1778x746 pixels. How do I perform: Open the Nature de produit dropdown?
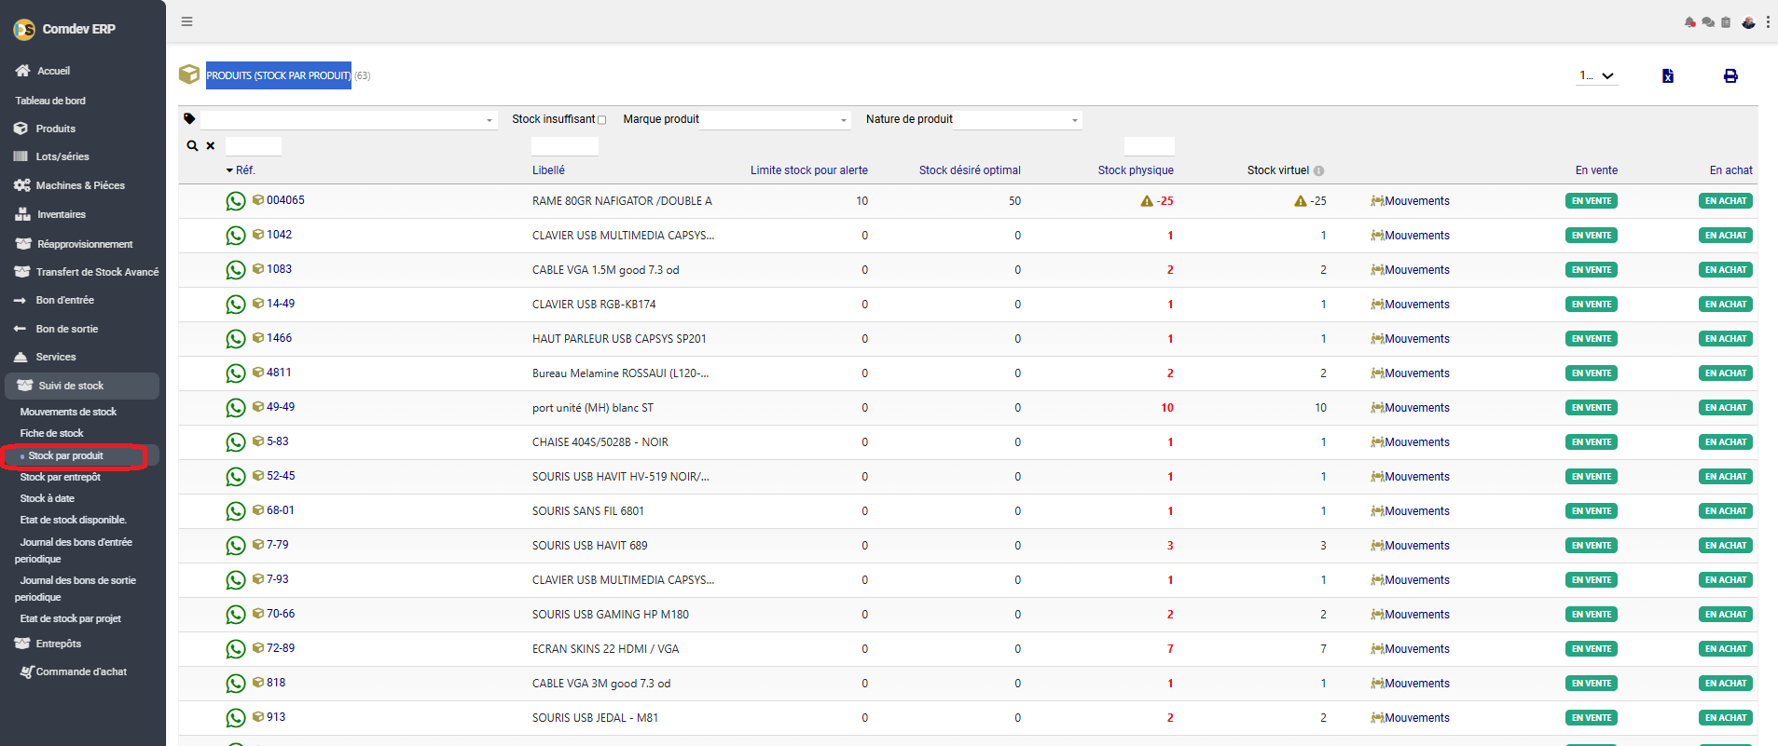click(x=1018, y=120)
